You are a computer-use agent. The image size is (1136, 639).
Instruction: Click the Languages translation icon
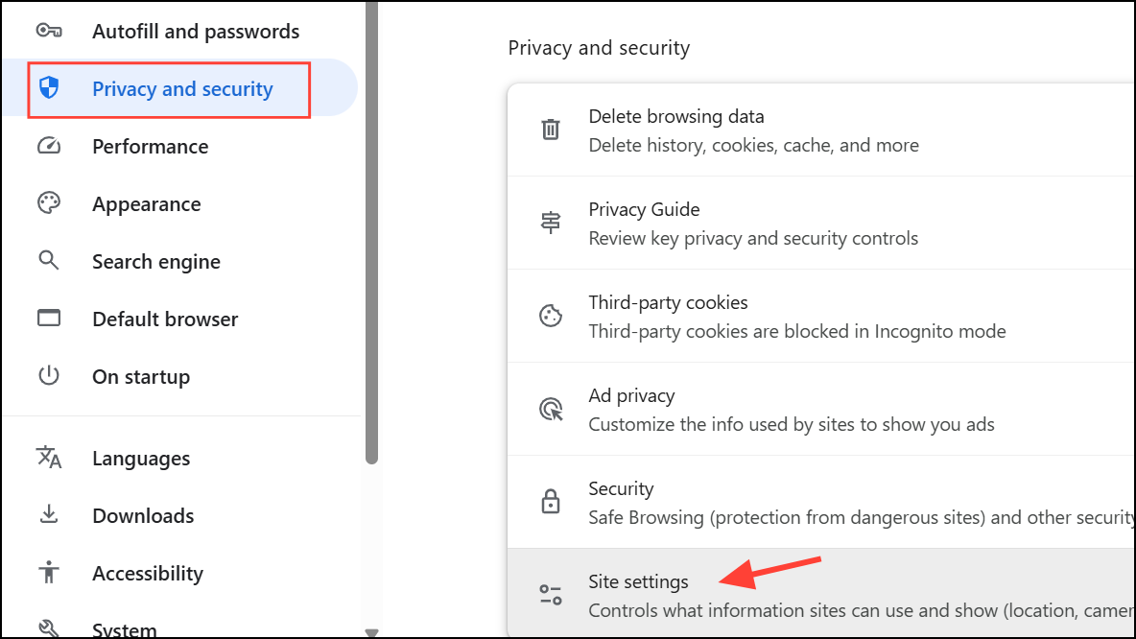point(49,458)
